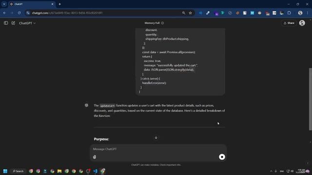Click the updateCart inline code text
Viewport: 312px width, 175px height.
(107, 106)
